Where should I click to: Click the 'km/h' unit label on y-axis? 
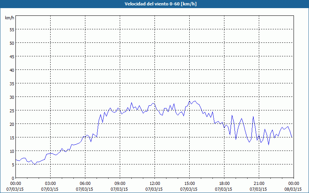click(10, 18)
